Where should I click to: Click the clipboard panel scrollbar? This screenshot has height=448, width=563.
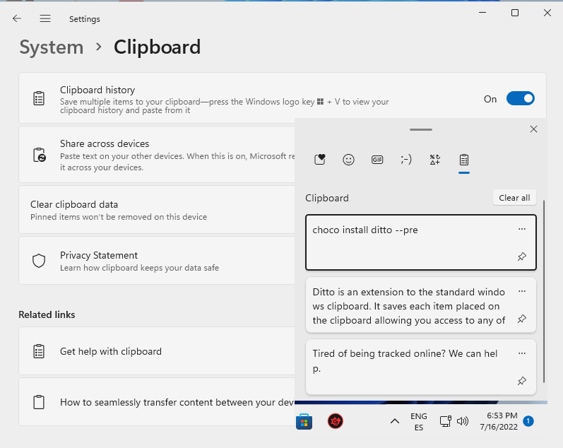tap(544, 292)
